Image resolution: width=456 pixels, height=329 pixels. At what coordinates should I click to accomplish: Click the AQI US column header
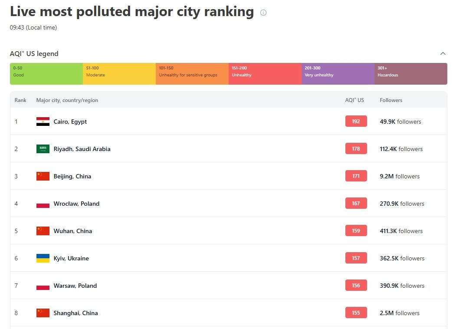coord(354,100)
